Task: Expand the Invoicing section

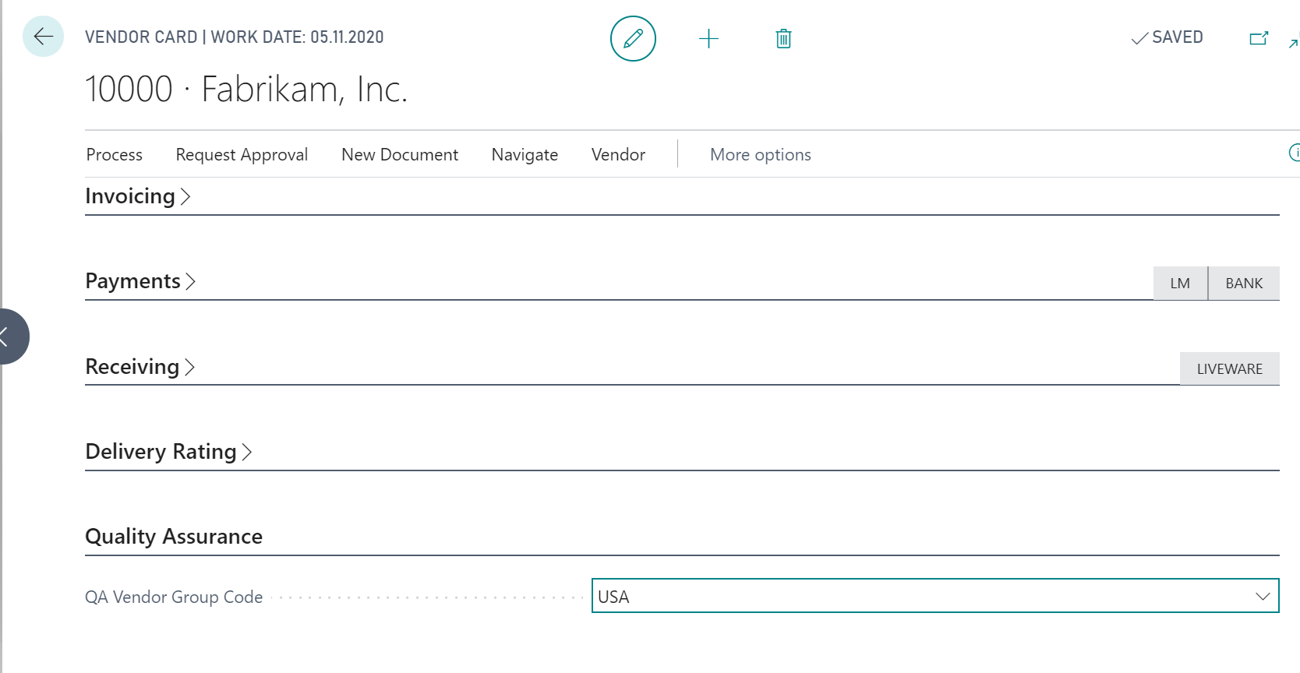Action: [x=138, y=196]
